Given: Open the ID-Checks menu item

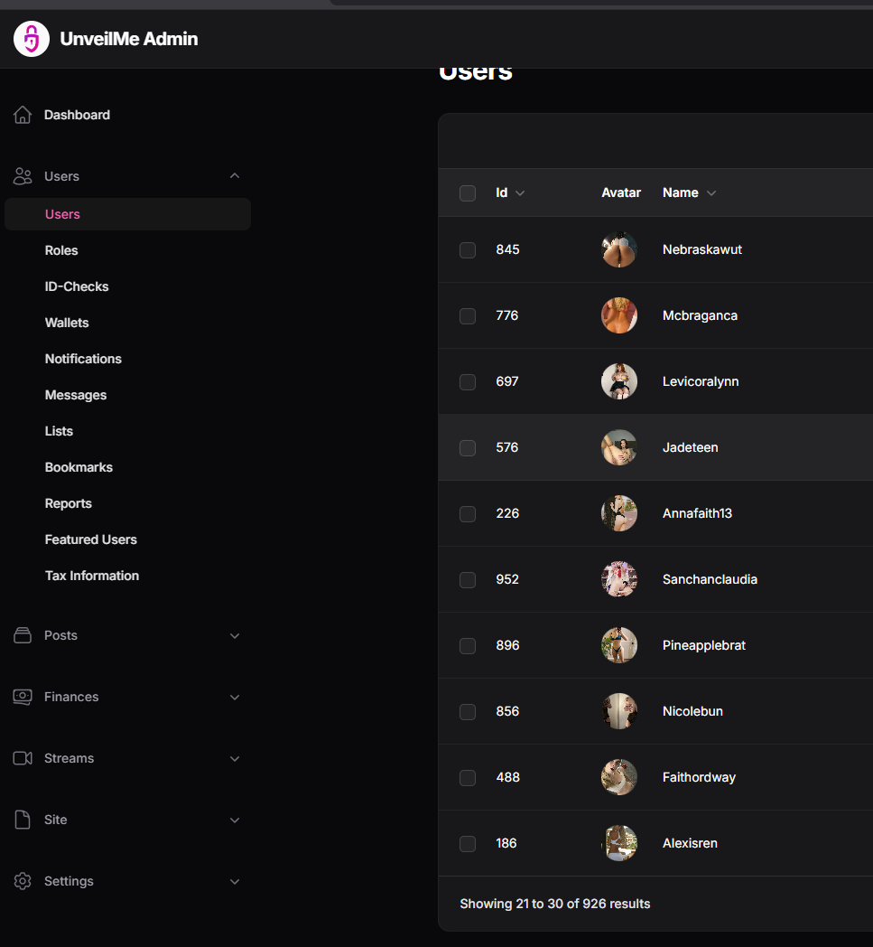Looking at the screenshot, I should point(77,286).
